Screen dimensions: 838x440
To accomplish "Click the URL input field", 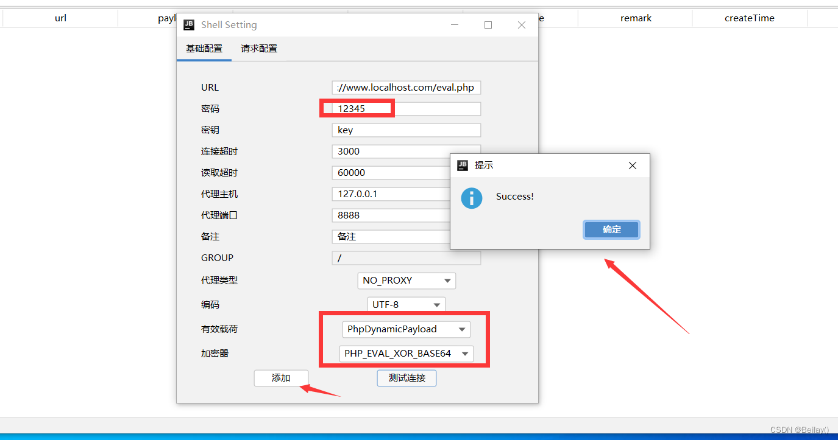I will point(407,88).
